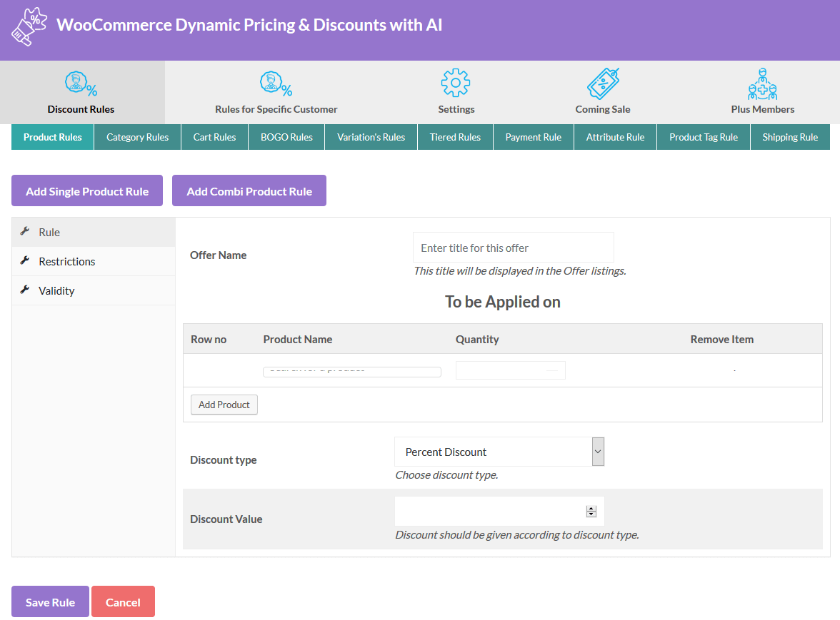The image size is (840, 620).
Task: Open Coming Sale using the ticket icon
Action: 602,83
